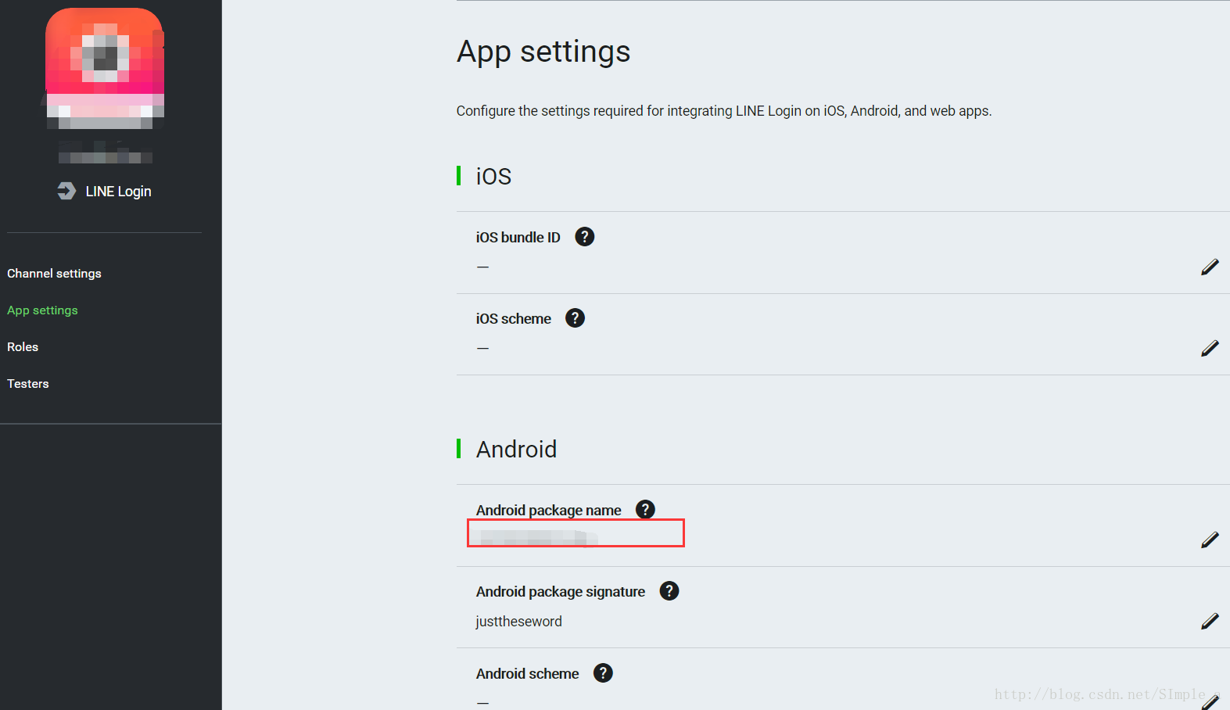Image resolution: width=1230 pixels, height=710 pixels.
Task: Edit the Android package name
Action: tap(1210, 540)
